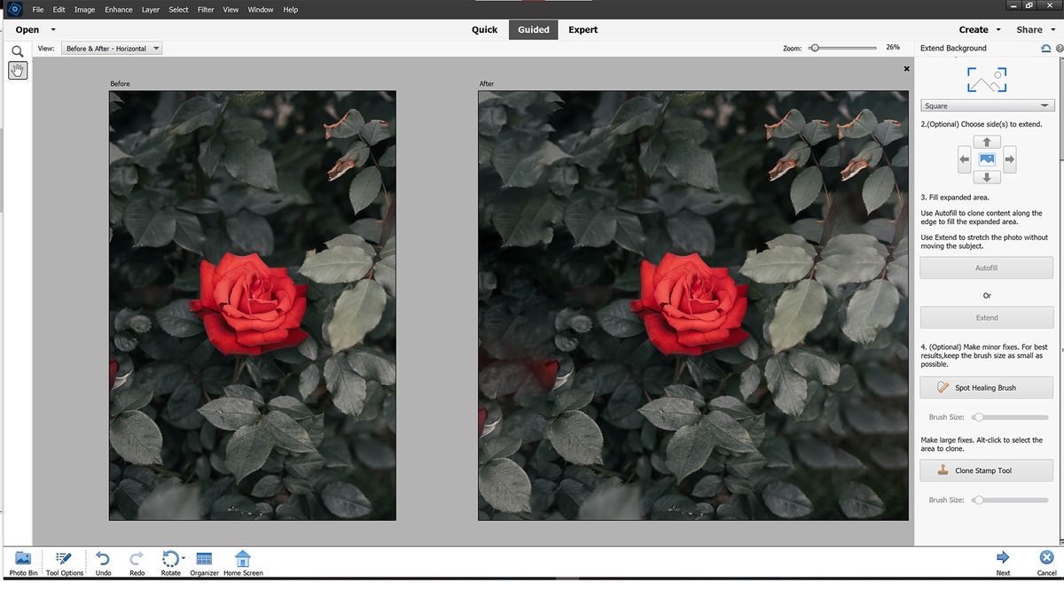Click the Open button

27,29
